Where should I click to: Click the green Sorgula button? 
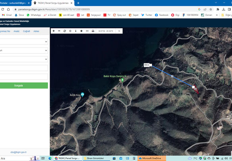pyautogui.click(x=24, y=85)
